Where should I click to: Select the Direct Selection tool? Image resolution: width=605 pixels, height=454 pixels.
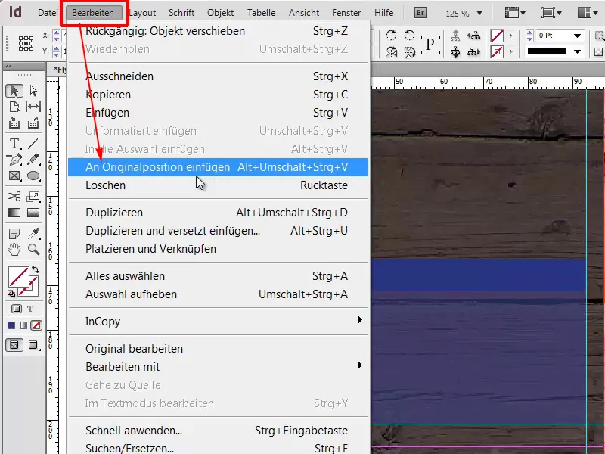(x=33, y=91)
